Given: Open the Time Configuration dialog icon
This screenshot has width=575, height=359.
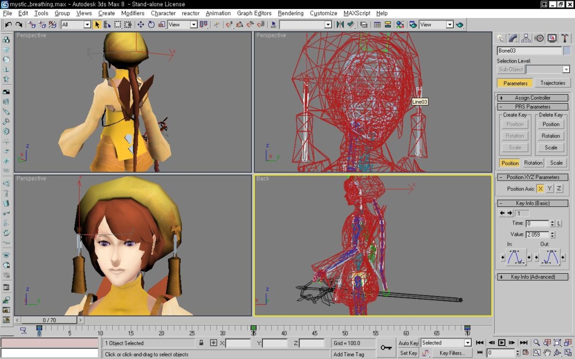Looking at the screenshot, I should [526, 353].
